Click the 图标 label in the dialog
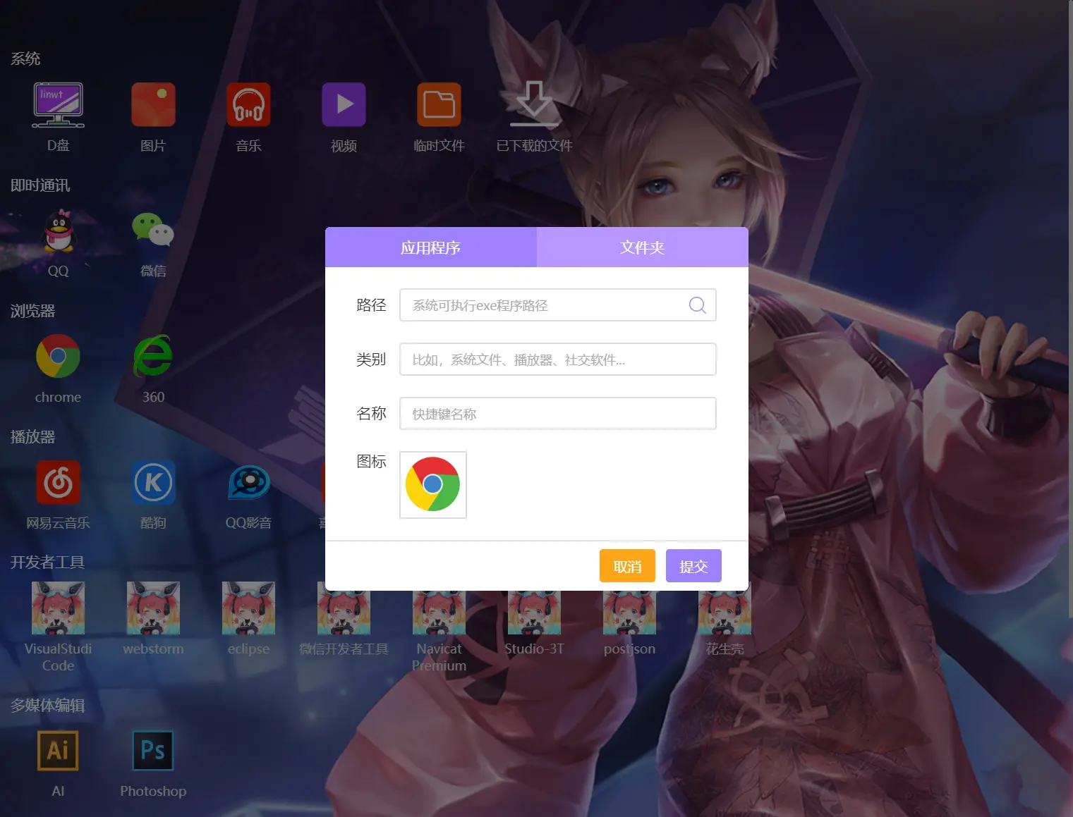This screenshot has width=1073, height=817. pos(371,462)
